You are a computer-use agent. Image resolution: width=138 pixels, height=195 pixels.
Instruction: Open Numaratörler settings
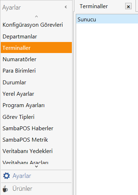[36, 59]
